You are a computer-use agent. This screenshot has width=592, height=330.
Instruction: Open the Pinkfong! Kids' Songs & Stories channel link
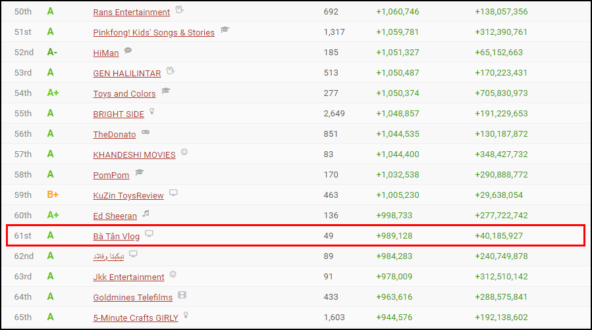[x=153, y=33]
